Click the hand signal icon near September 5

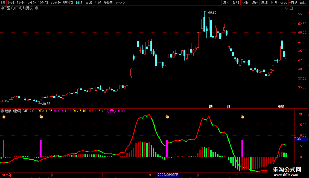[167, 117]
